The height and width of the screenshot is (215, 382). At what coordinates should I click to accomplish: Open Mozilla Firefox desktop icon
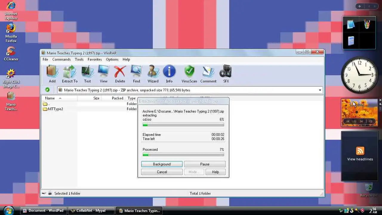tap(11, 33)
